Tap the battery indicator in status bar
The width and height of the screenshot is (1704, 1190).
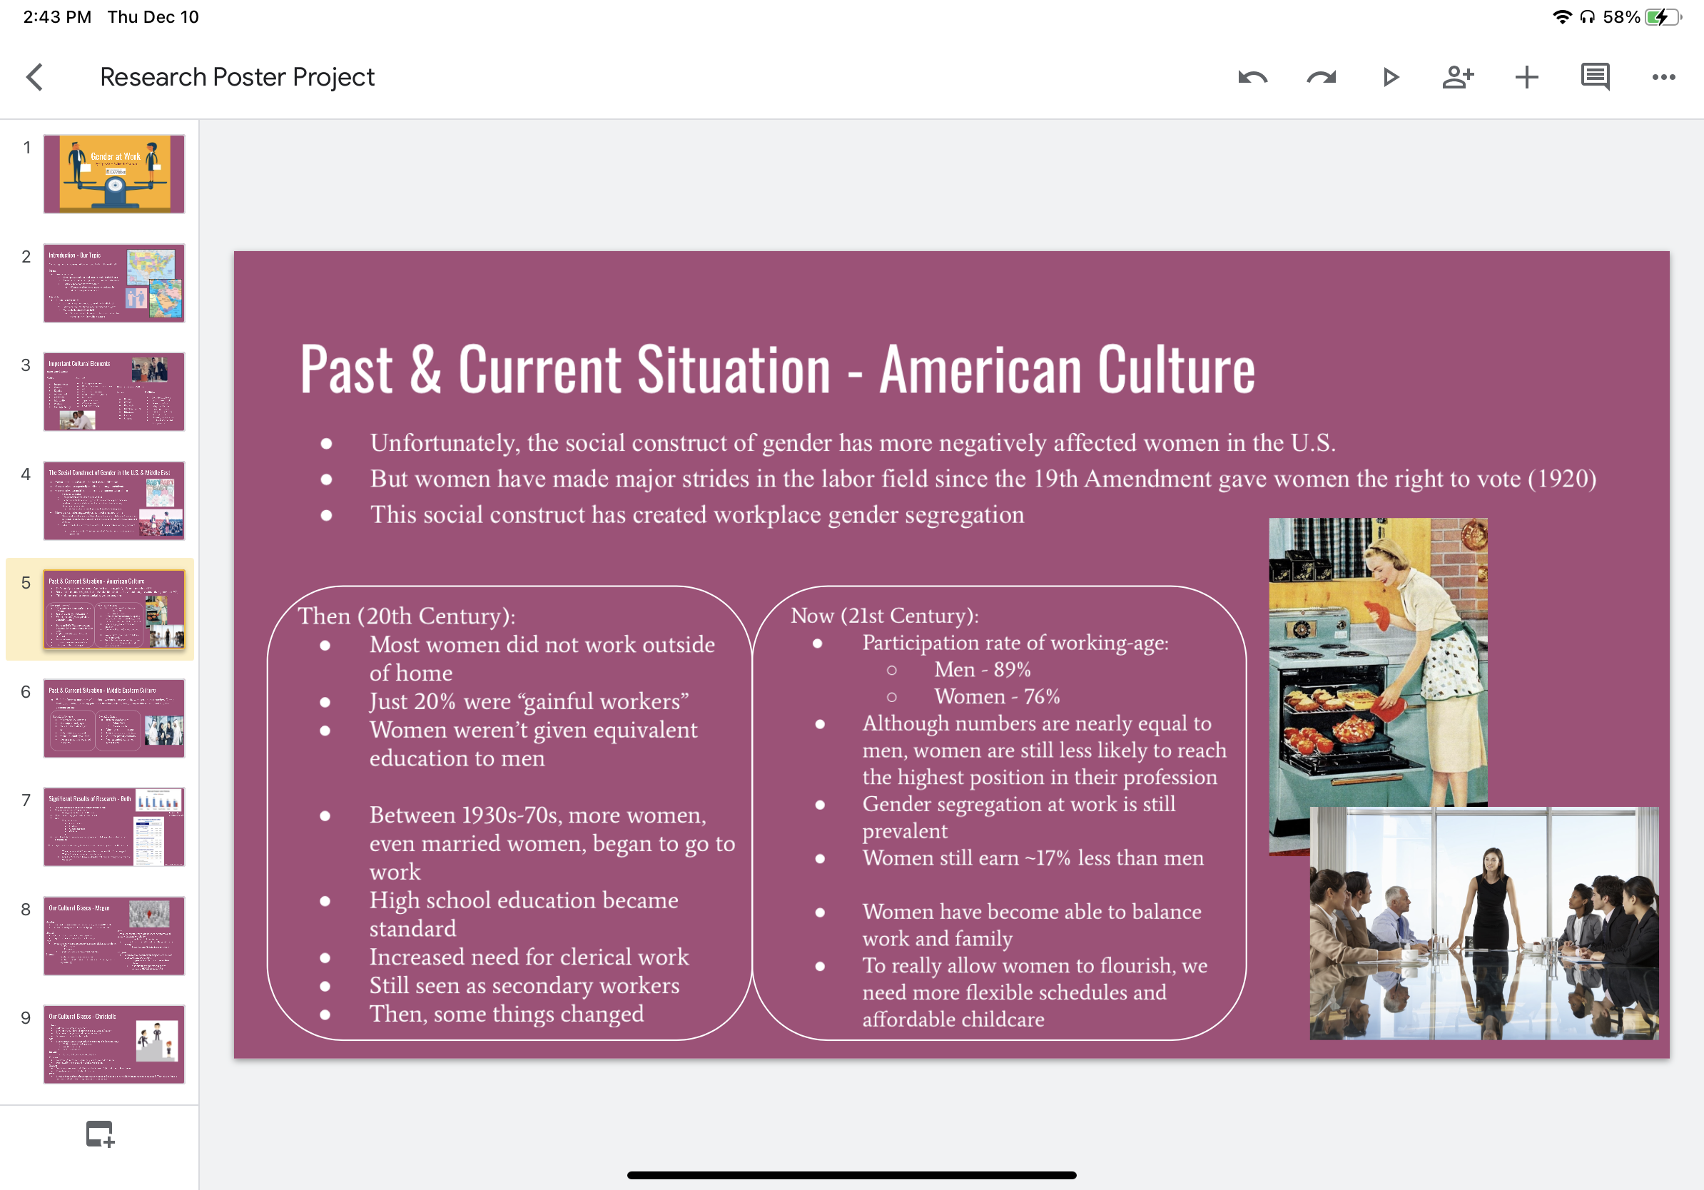point(1663,17)
